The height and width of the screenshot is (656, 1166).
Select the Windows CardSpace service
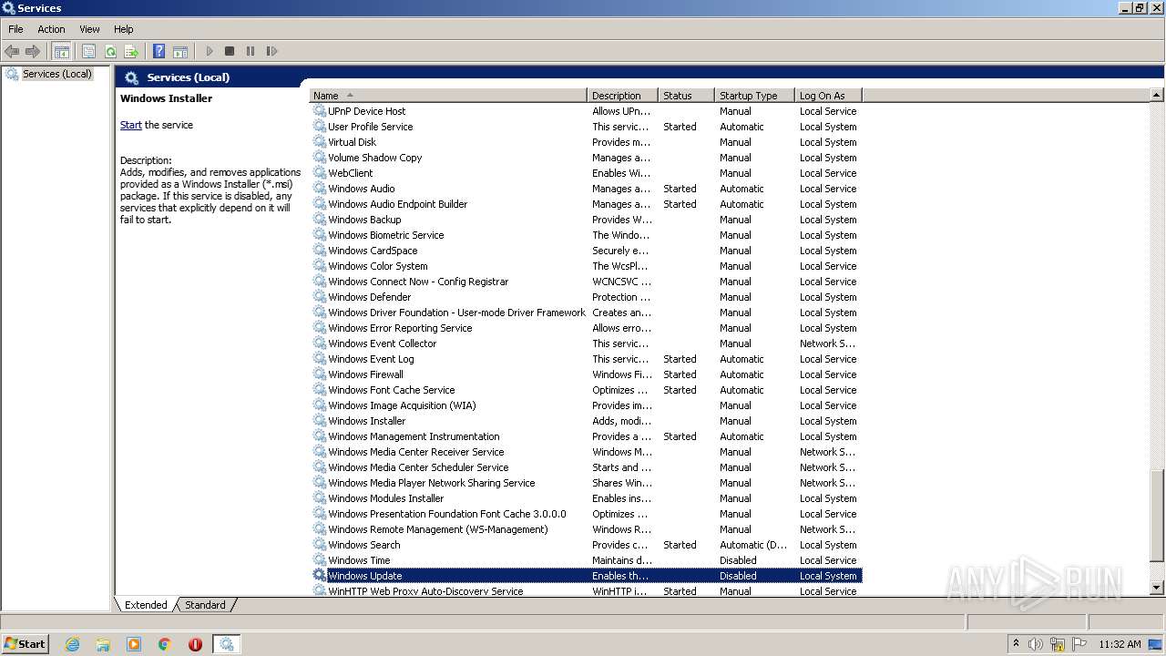click(586, 251)
